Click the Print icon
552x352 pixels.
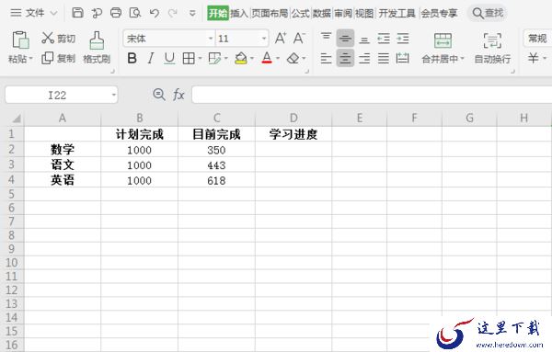(x=116, y=13)
